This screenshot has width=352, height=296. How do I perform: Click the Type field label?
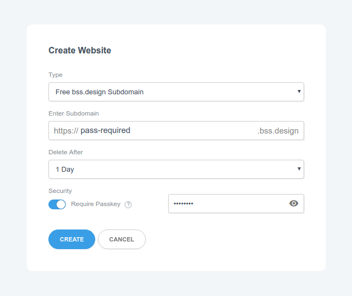pyautogui.click(x=55, y=75)
